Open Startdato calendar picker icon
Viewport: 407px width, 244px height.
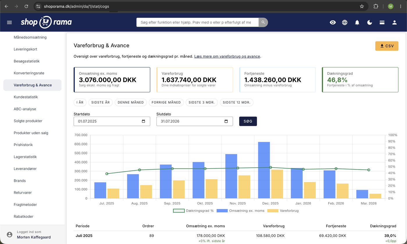143,121
